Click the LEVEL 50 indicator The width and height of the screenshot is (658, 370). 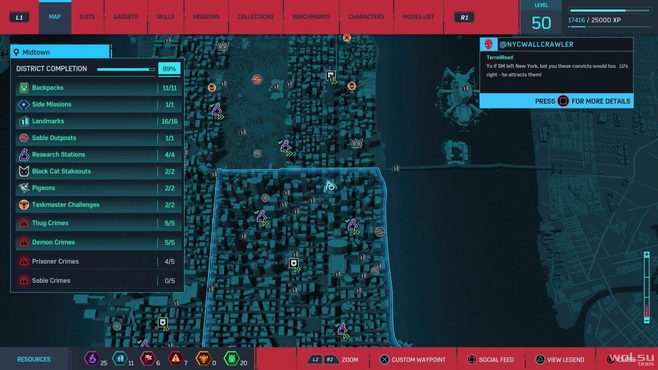(x=541, y=18)
